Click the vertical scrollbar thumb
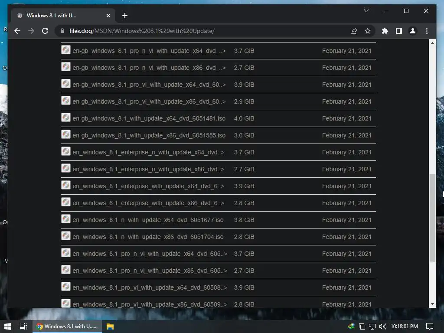 coord(432,218)
